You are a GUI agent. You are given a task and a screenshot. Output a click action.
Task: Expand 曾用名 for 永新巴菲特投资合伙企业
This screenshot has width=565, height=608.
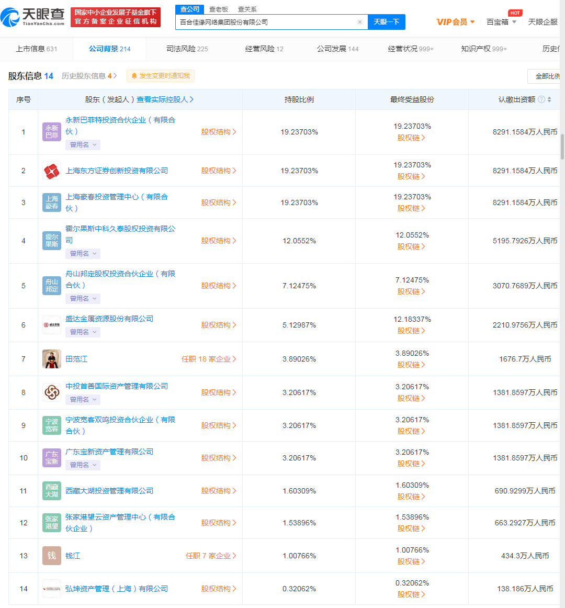pyautogui.click(x=83, y=144)
